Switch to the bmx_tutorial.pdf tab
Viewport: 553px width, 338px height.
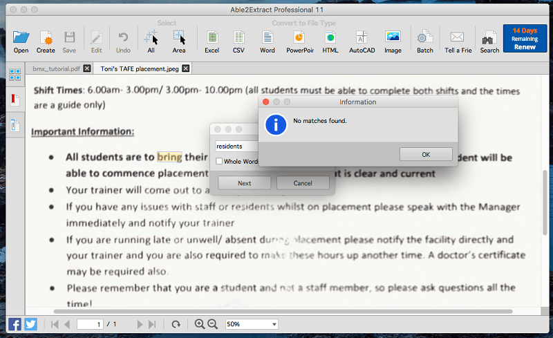pos(57,69)
